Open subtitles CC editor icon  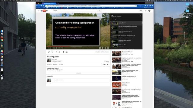(x=67, y=52)
